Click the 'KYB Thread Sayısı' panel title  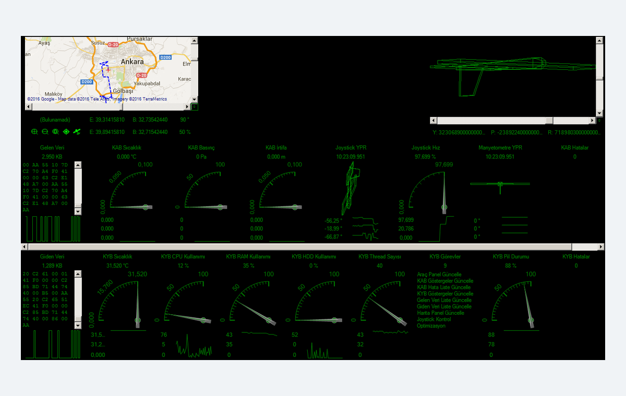379,257
